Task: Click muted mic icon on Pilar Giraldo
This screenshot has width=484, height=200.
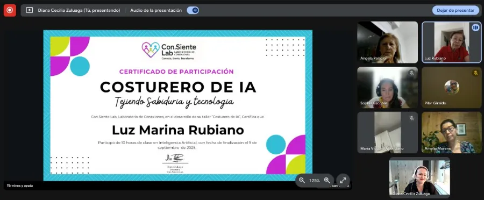Action: point(475,73)
